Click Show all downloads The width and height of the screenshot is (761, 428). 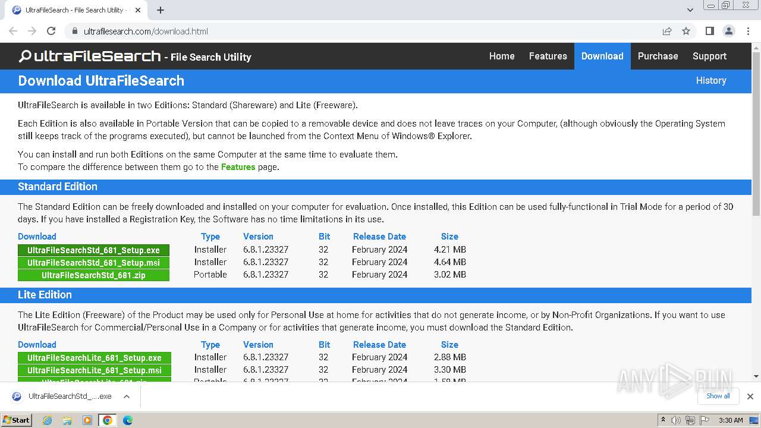718,396
